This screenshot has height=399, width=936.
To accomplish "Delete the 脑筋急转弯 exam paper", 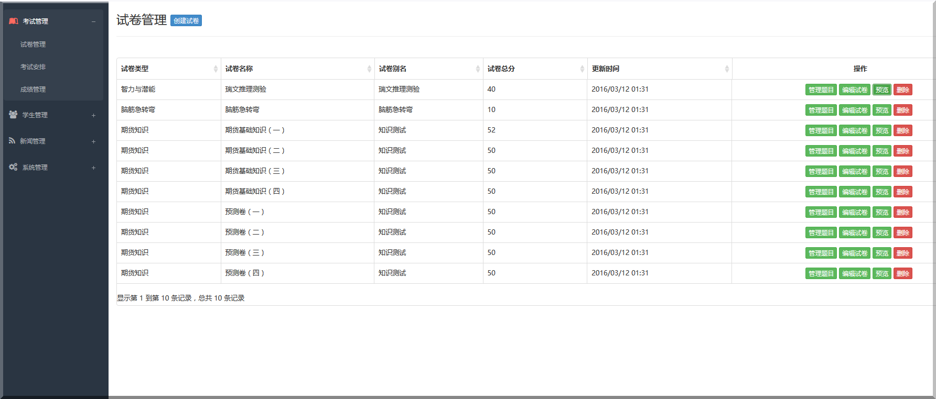I will click(x=902, y=110).
